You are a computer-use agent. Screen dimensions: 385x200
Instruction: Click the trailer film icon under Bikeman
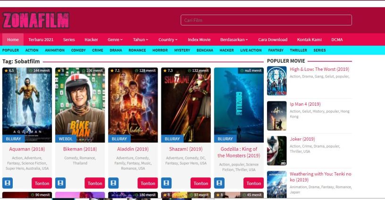coord(60,183)
